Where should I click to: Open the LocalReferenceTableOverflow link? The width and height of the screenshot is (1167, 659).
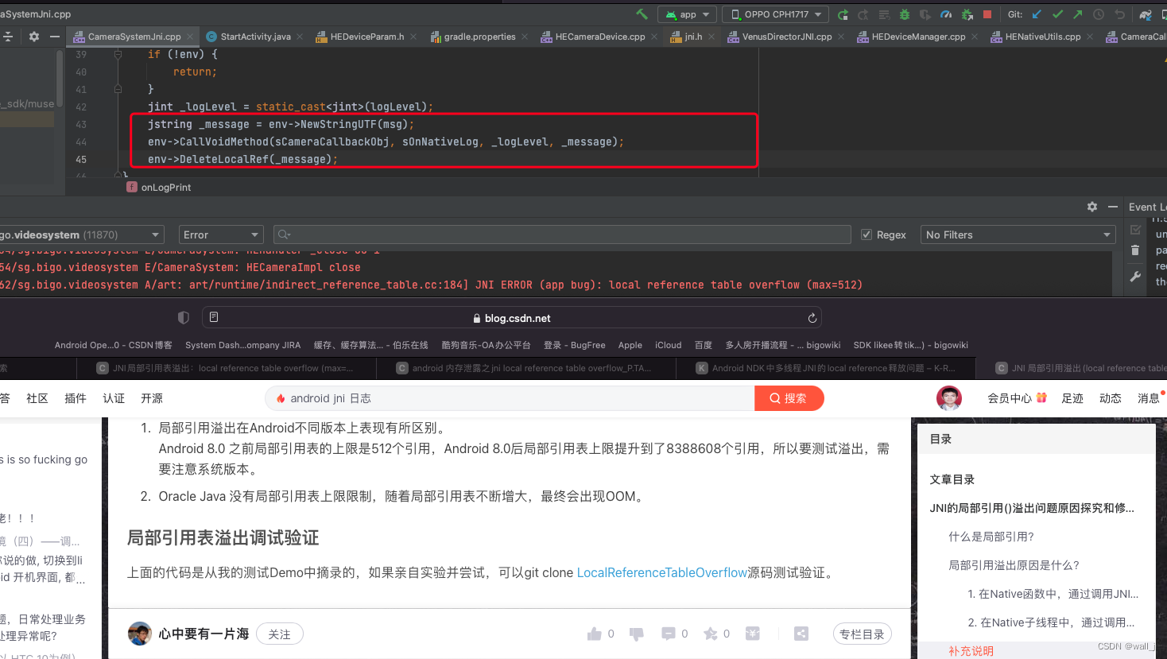(x=661, y=572)
